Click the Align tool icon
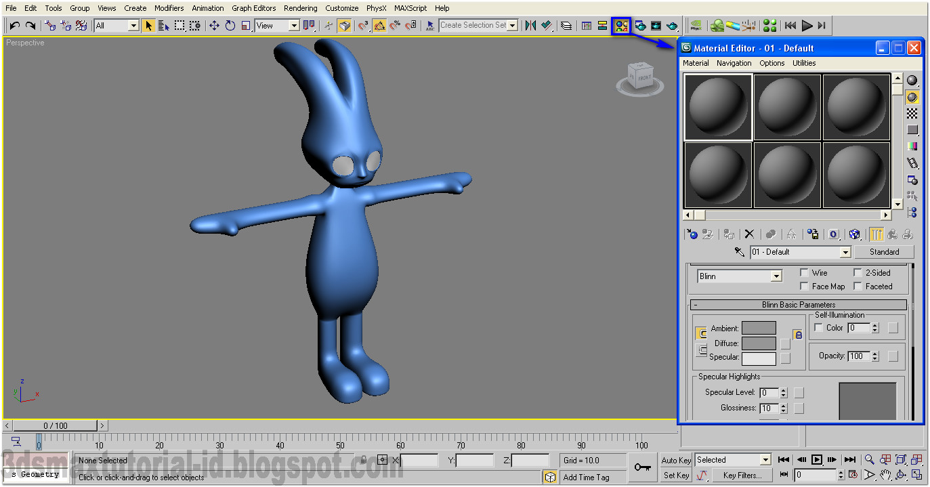This screenshot has height=487, width=930. pos(546,26)
